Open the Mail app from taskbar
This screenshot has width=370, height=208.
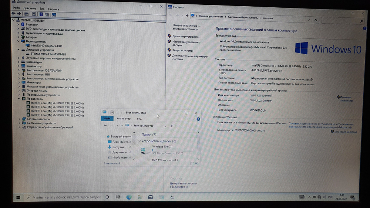click(x=151, y=197)
